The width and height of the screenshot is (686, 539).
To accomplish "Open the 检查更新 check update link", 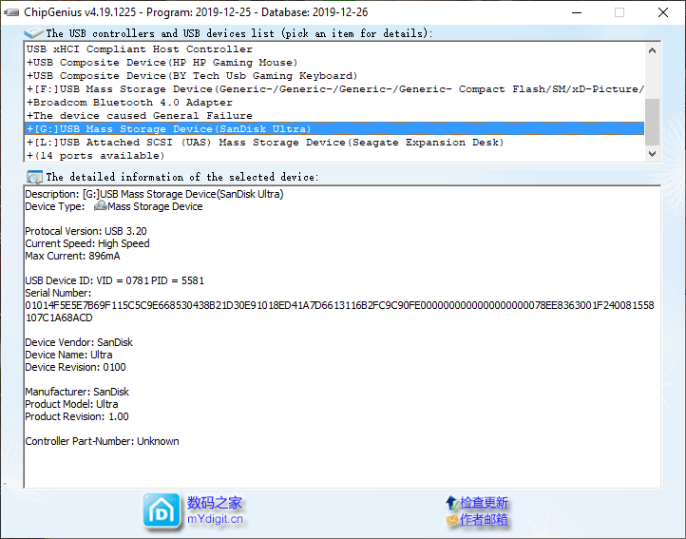I will 484,503.
